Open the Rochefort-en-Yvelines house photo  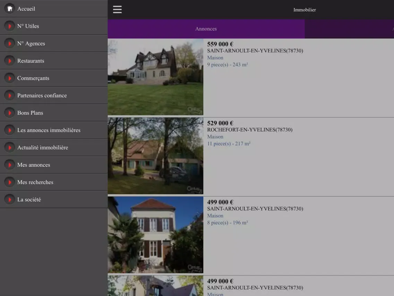155,156
